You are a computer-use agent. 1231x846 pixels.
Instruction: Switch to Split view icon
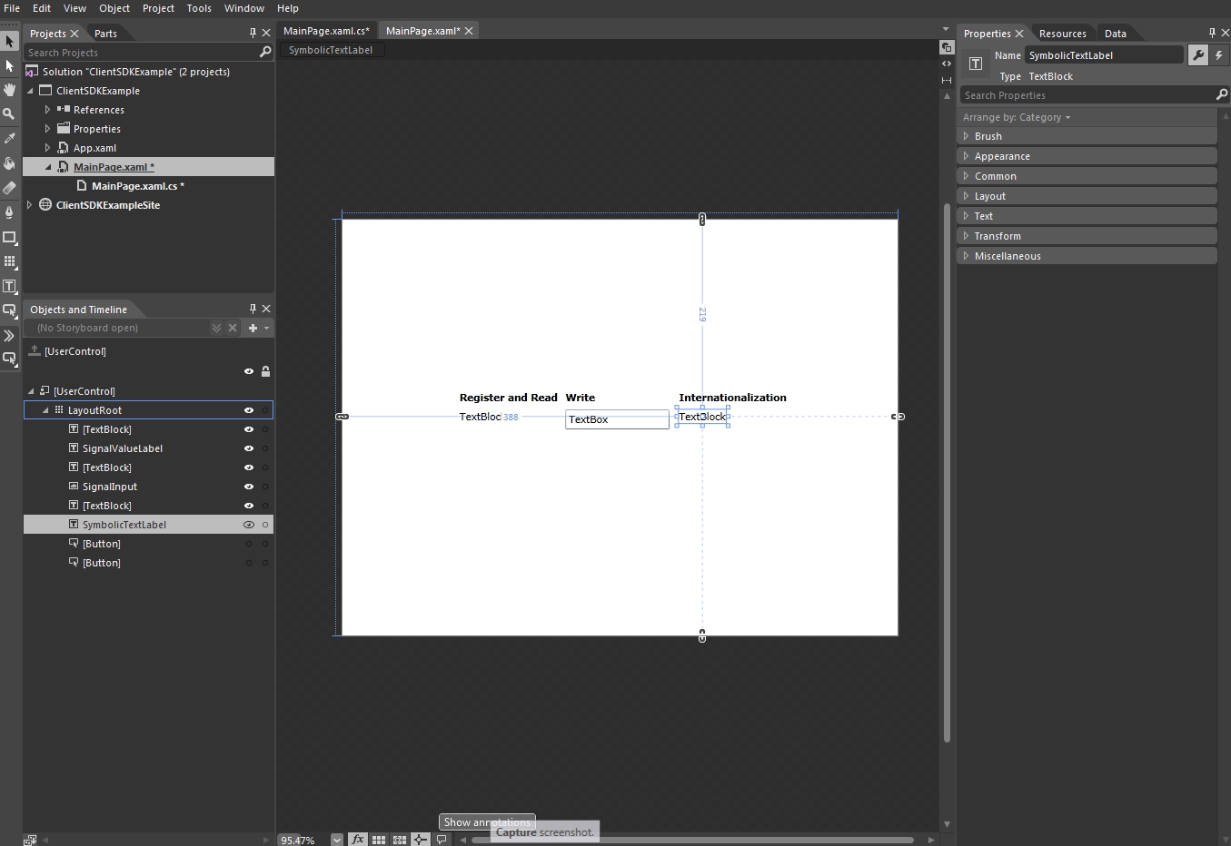tap(947, 80)
